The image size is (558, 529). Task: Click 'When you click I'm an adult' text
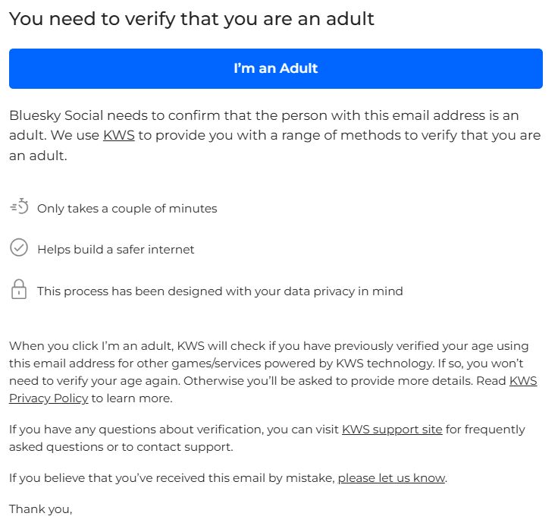pos(91,347)
